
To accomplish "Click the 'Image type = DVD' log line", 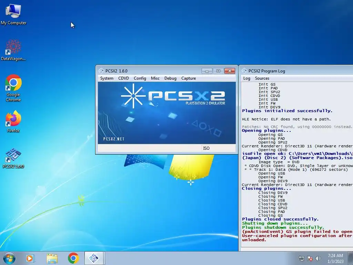I will pos(279,162).
